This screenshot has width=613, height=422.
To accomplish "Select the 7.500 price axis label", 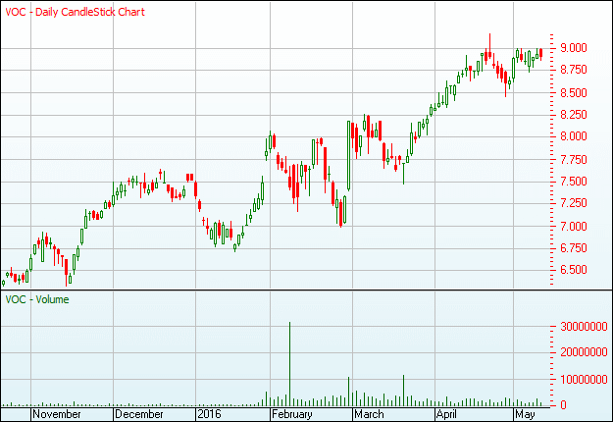I will 574,182.
